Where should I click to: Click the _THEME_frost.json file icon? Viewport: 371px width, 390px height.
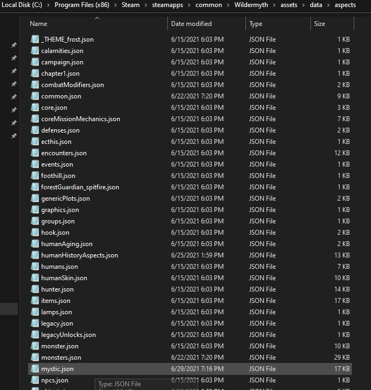point(35,39)
